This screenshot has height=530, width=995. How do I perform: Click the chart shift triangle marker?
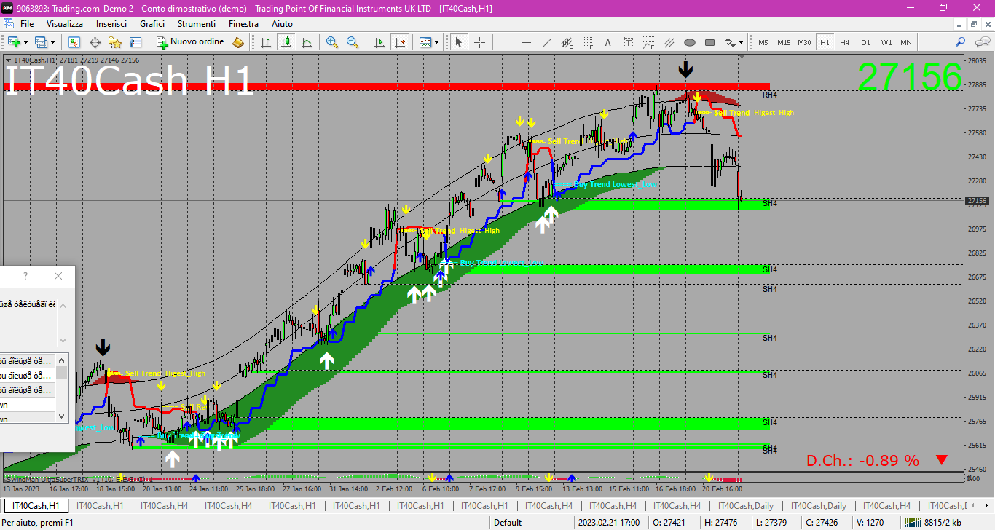tap(742, 56)
